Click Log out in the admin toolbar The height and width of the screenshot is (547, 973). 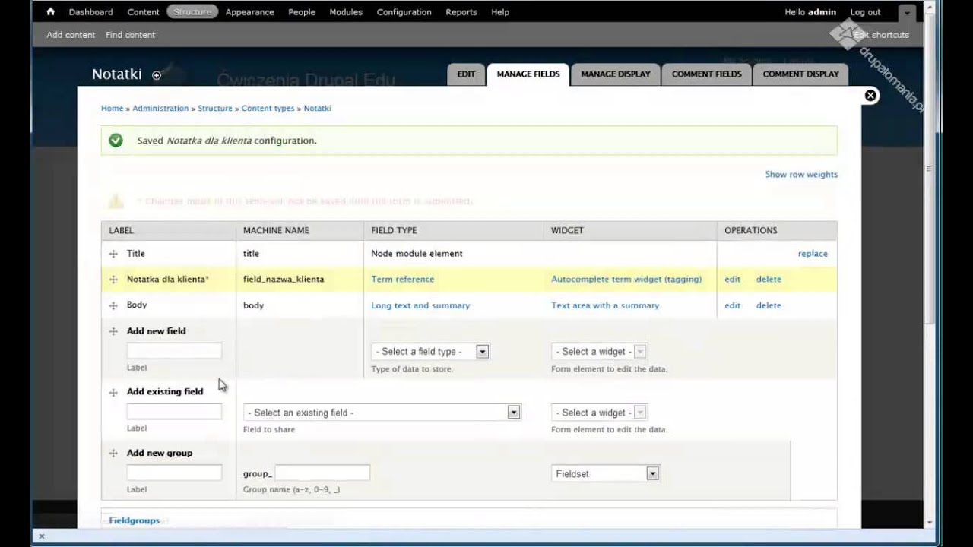866,12
